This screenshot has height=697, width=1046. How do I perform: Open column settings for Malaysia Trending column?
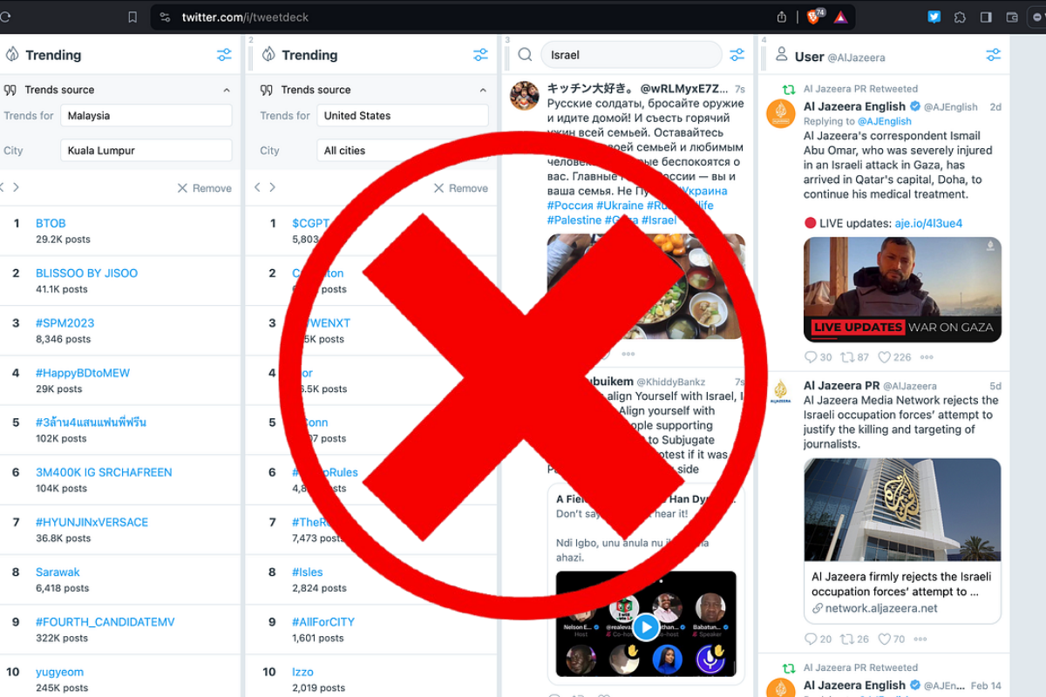click(224, 55)
